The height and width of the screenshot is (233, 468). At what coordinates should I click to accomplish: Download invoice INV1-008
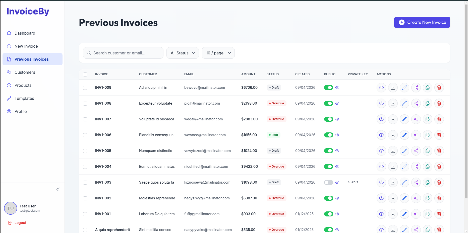[x=393, y=103]
